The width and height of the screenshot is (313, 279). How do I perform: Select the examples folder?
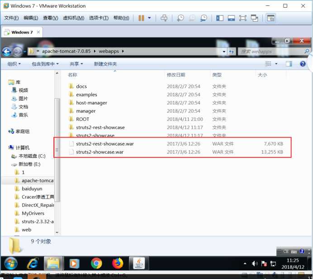[x=86, y=95]
